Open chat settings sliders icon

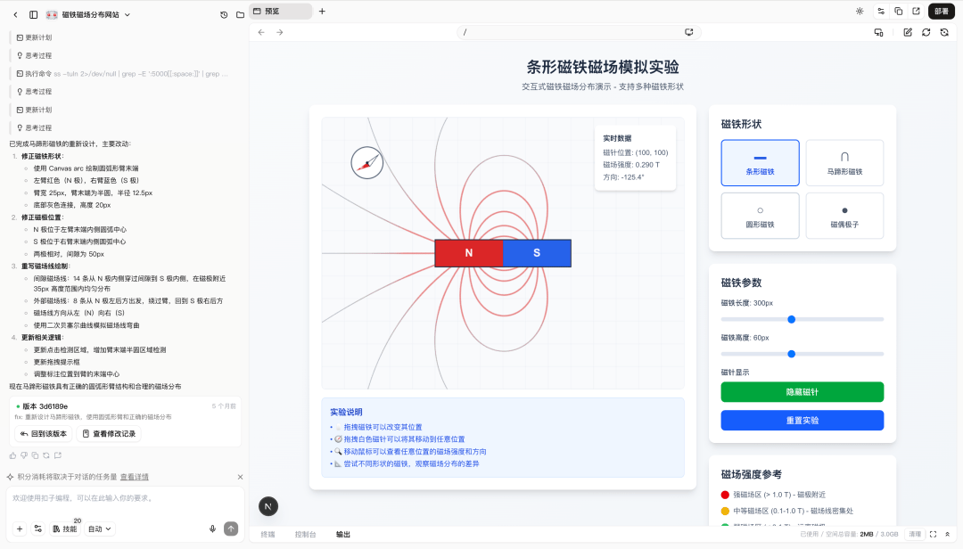click(x=38, y=529)
